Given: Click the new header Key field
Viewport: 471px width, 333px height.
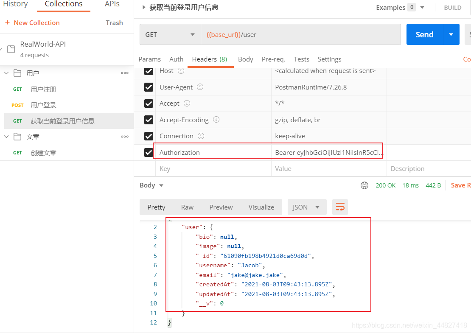Looking at the screenshot, I should pyautogui.click(x=213, y=168).
